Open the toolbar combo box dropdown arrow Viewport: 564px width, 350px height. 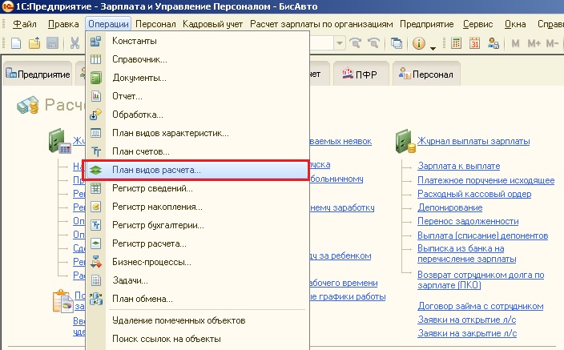(x=339, y=43)
